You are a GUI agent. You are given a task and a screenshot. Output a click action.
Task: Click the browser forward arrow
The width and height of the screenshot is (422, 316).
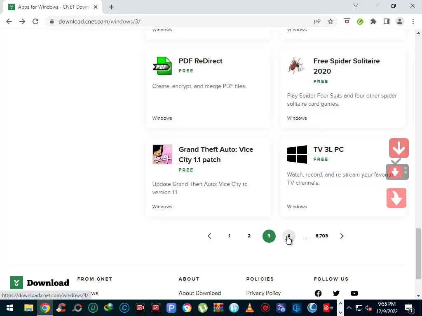22,21
